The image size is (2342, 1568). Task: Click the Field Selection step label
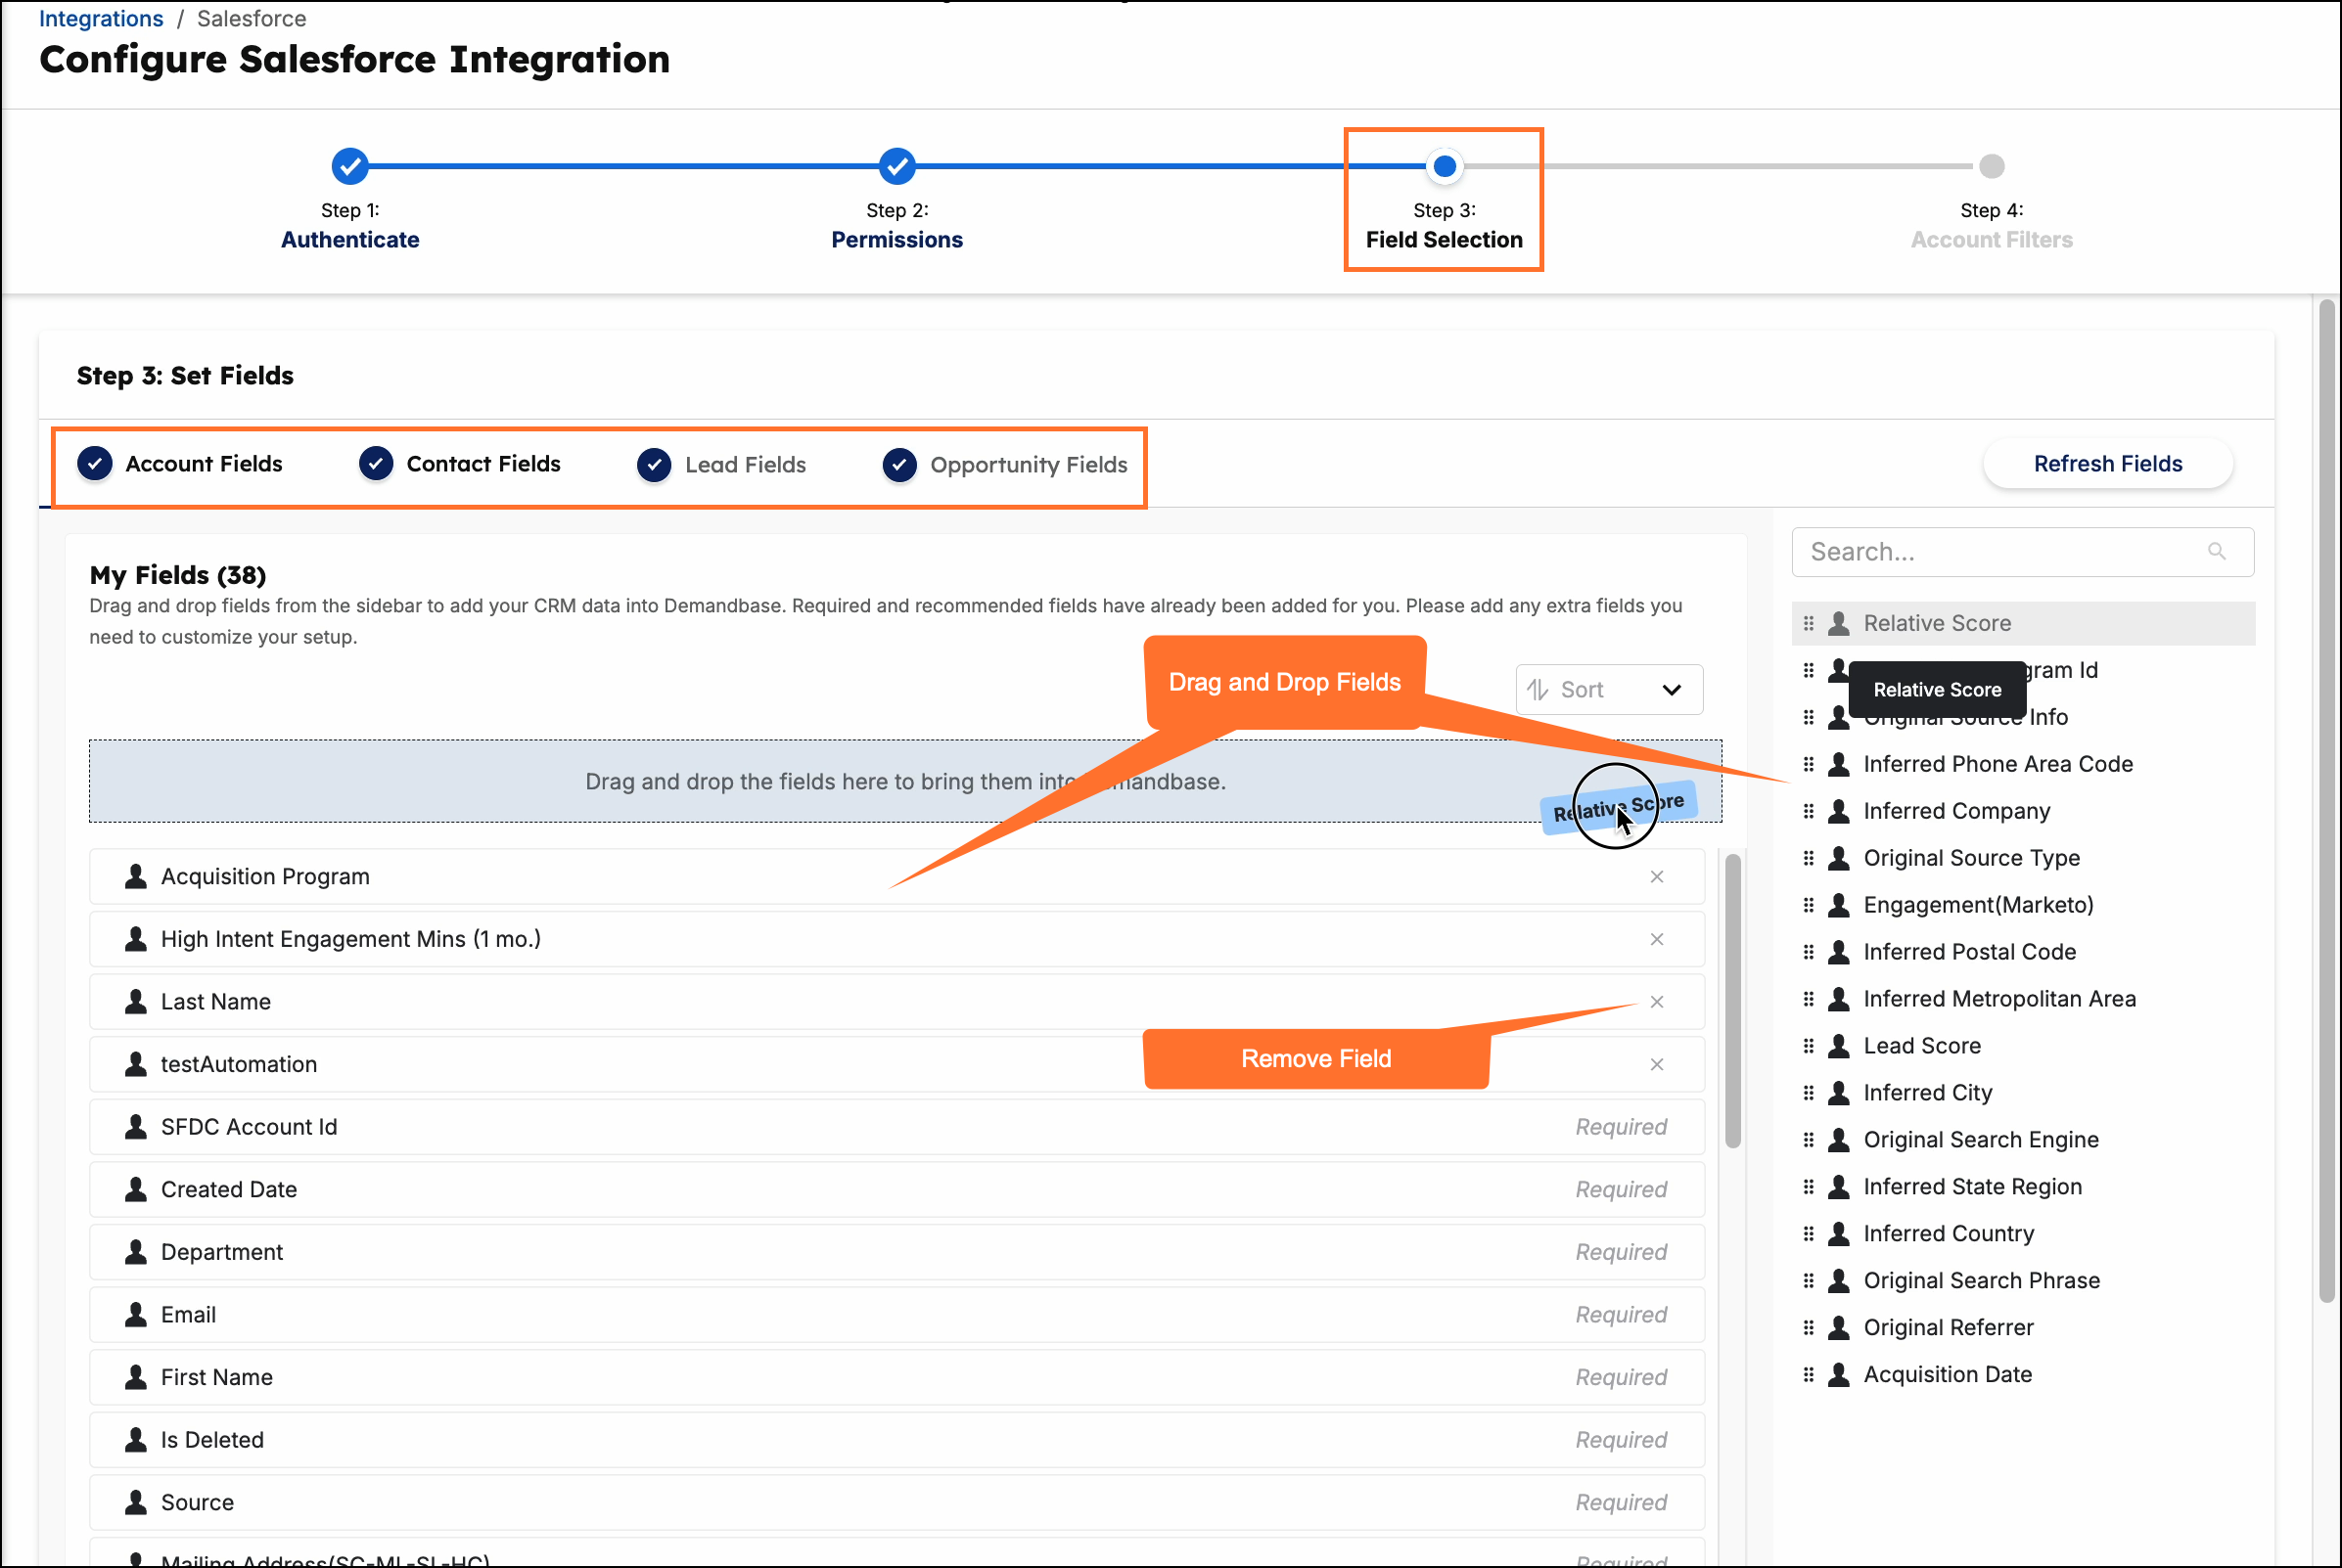tap(1445, 240)
